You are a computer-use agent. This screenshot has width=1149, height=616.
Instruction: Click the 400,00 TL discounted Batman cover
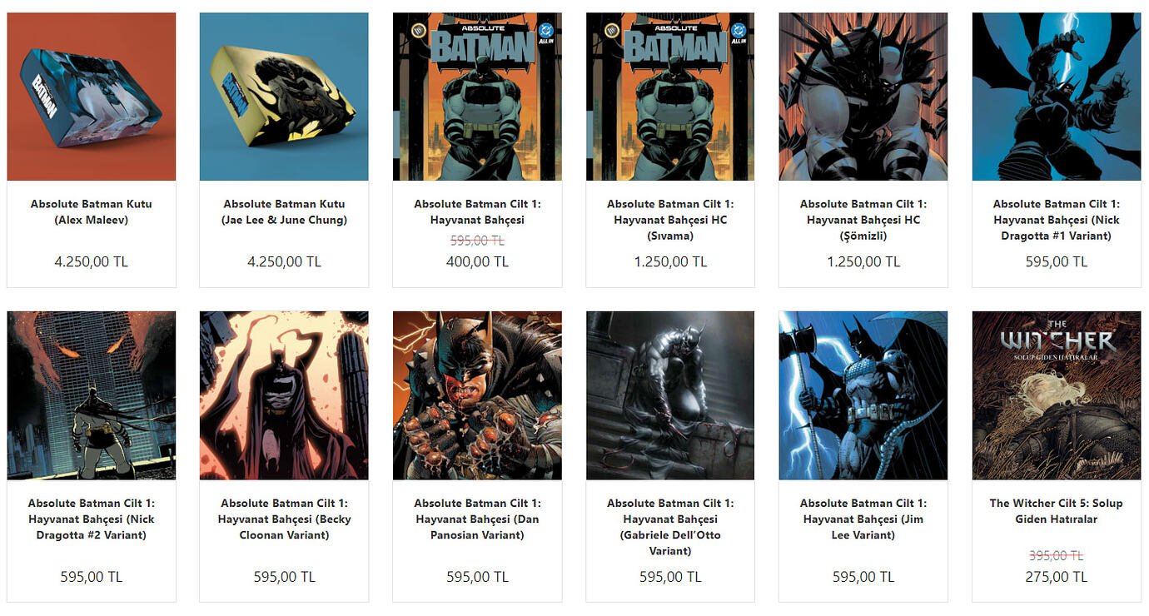pyautogui.click(x=477, y=97)
